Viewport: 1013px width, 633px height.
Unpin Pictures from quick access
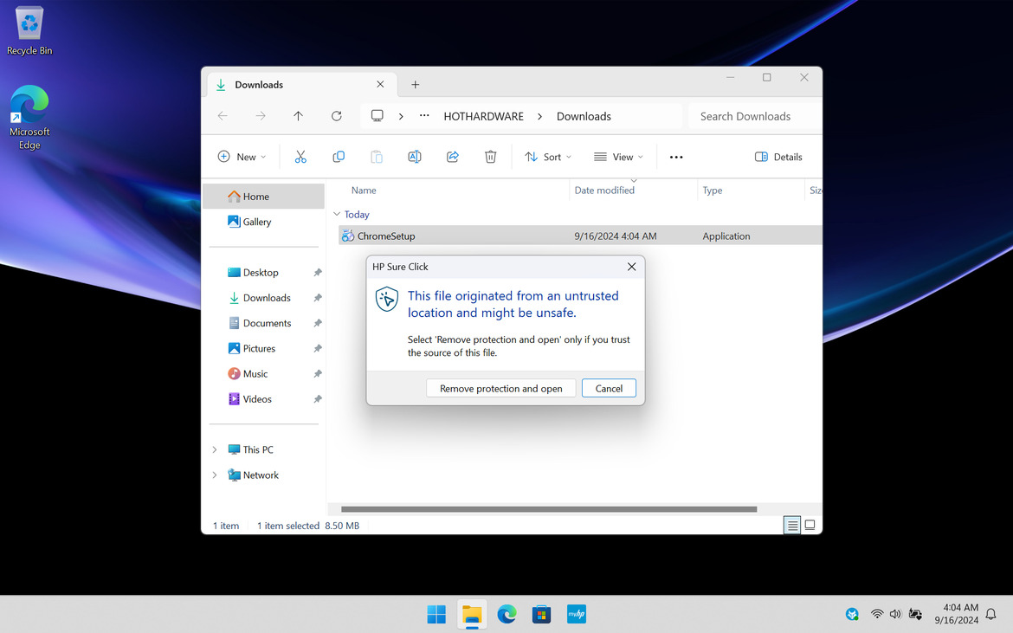[318, 348]
